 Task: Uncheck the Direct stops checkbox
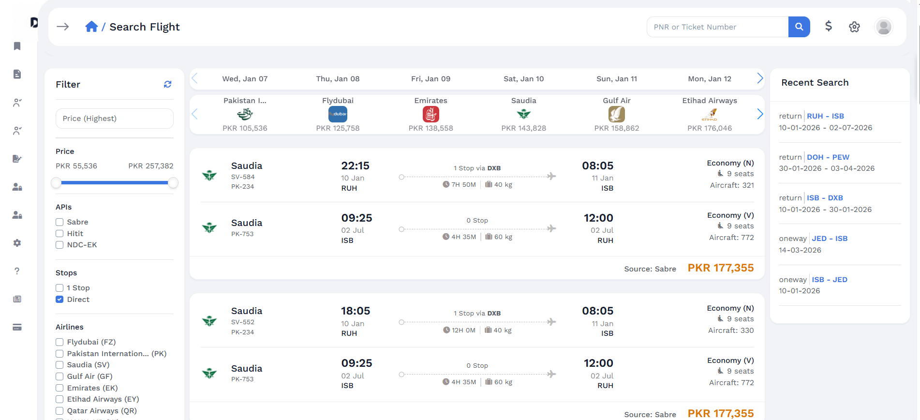coord(59,300)
